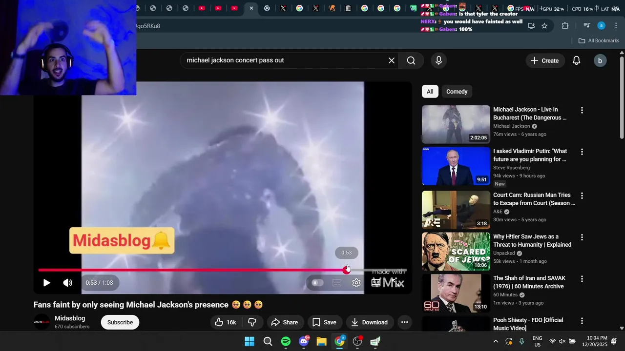Play the paused YouTube video
The image size is (625, 351).
click(x=46, y=283)
